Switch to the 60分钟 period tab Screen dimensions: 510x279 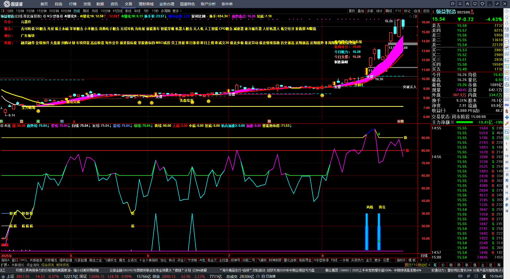66,11
